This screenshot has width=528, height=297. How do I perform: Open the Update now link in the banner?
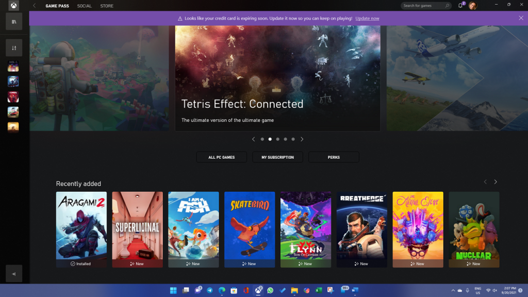[x=367, y=18]
